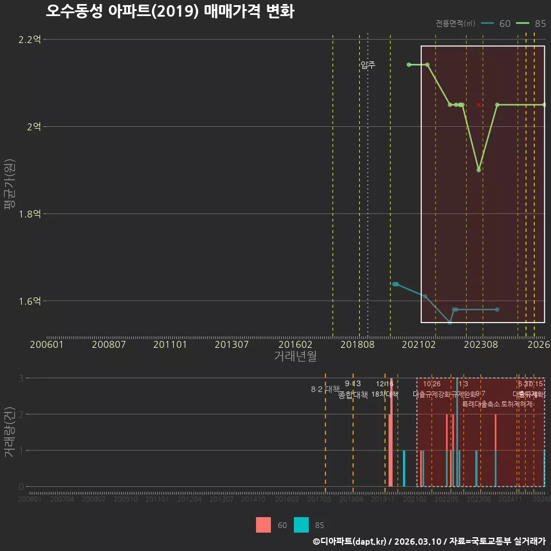The height and width of the screenshot is (551, 551).
Task: Click the 특례대출축소 annotation text
Action: tap(481, 404)
